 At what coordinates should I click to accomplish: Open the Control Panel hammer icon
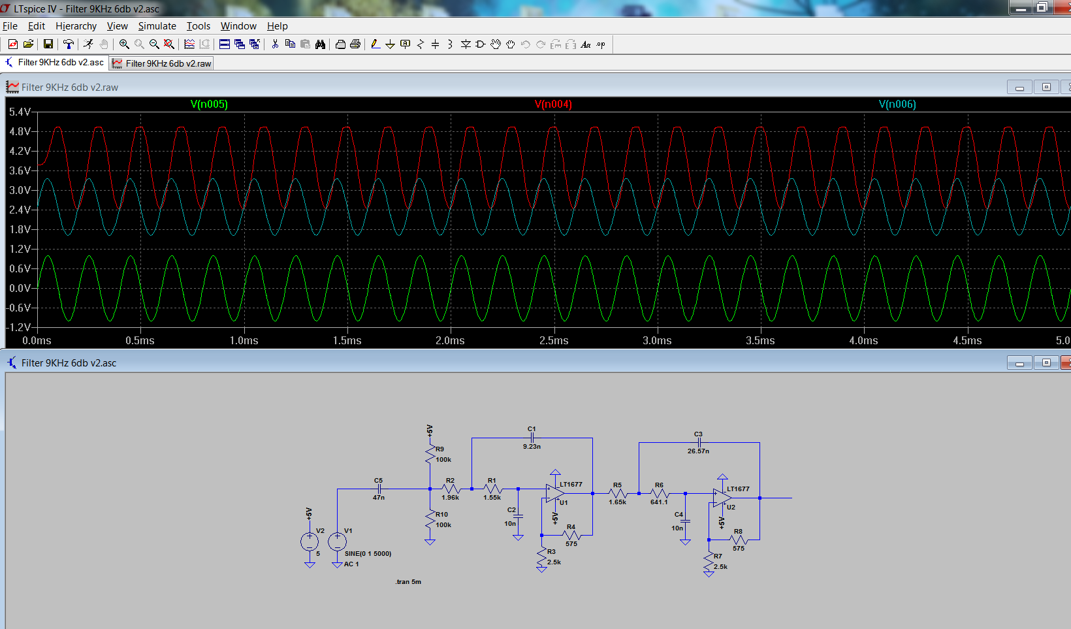pyautogui.click(x=68, y=44)
